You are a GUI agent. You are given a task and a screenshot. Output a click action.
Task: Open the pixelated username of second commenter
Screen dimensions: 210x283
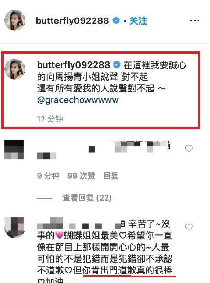79,223
